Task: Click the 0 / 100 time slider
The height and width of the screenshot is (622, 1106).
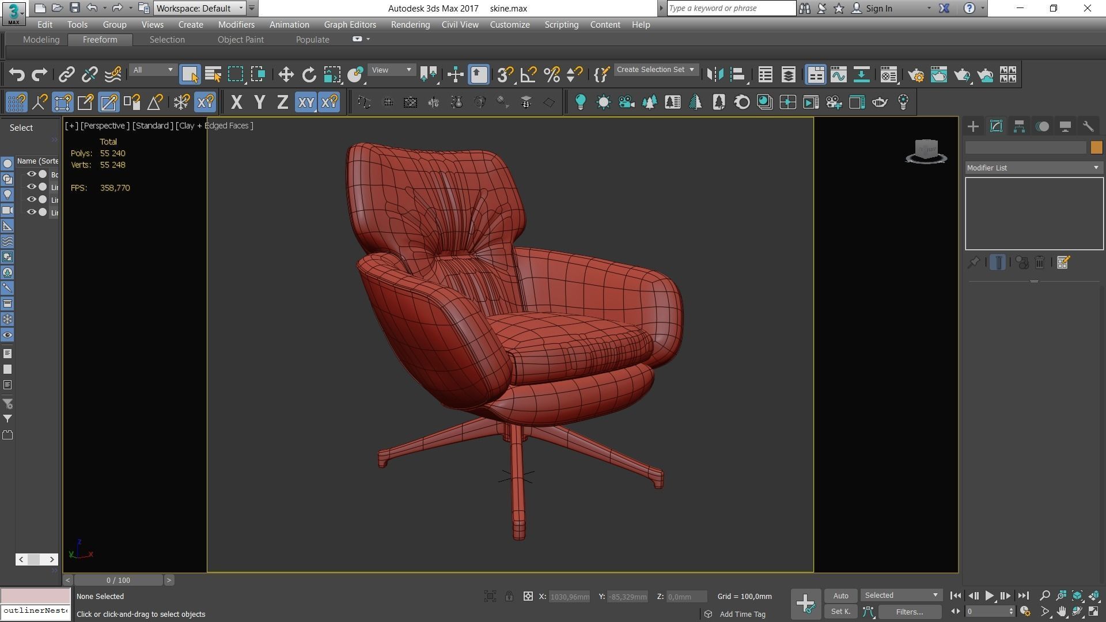Action: click(x=118, y=581)
